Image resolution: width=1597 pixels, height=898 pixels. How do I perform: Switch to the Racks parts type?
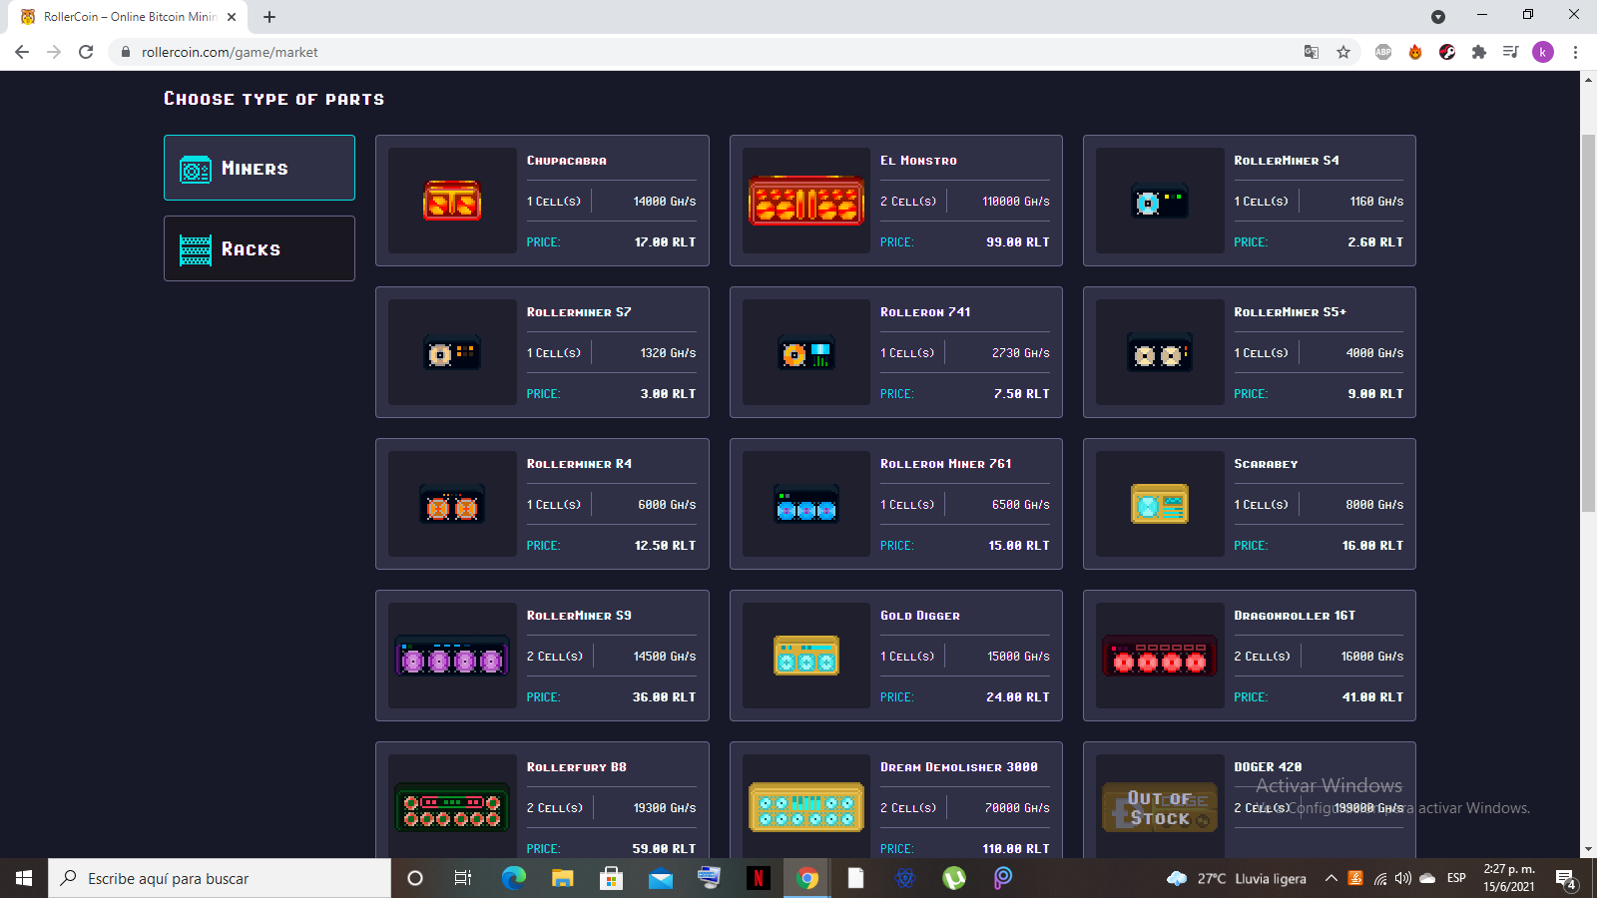260,248
